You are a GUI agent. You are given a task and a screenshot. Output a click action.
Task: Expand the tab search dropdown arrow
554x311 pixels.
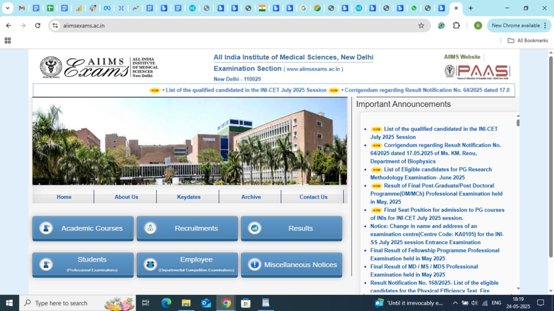pos(8,7)
